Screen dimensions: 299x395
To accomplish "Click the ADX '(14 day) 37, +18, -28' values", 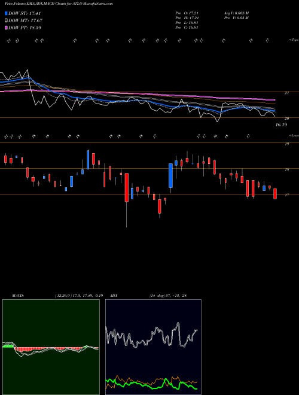I will pos(168,296).
